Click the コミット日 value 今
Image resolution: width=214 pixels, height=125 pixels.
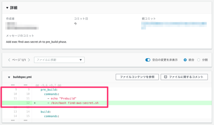(x=75, y=24)
